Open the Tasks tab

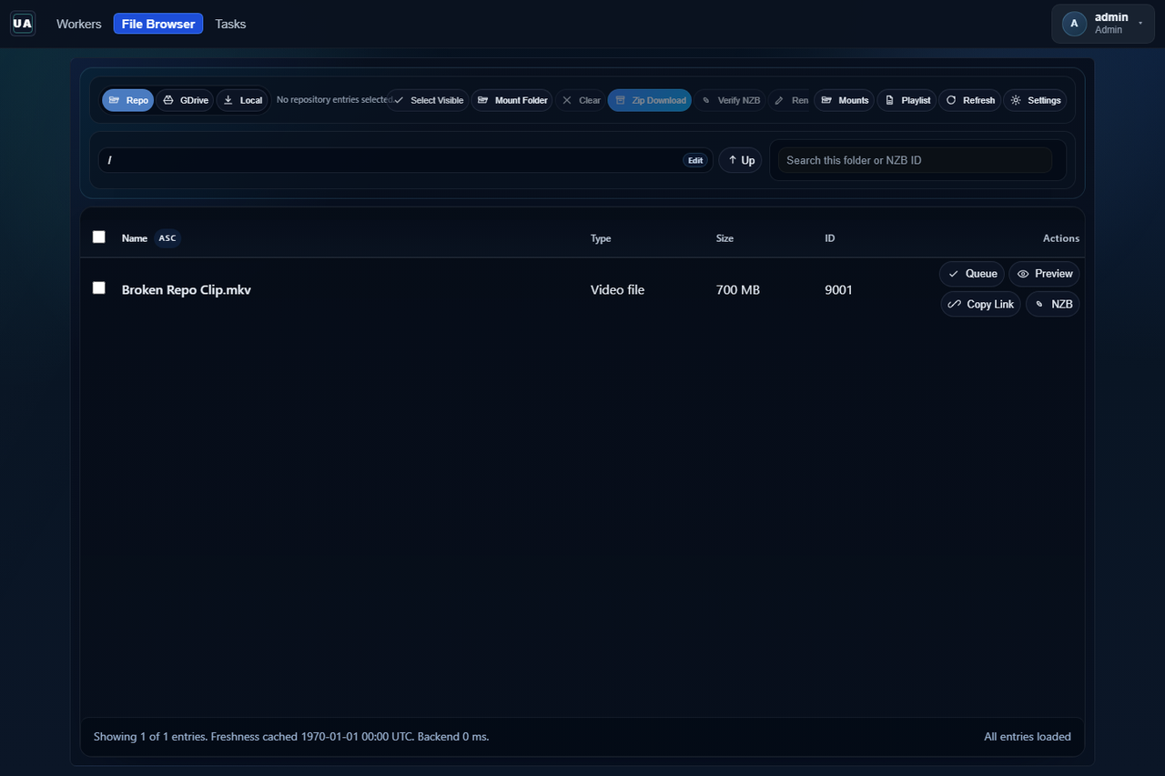[230, 24]
